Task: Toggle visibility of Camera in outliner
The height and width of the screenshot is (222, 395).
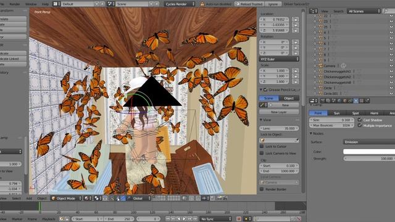Action: pos(391,66)
